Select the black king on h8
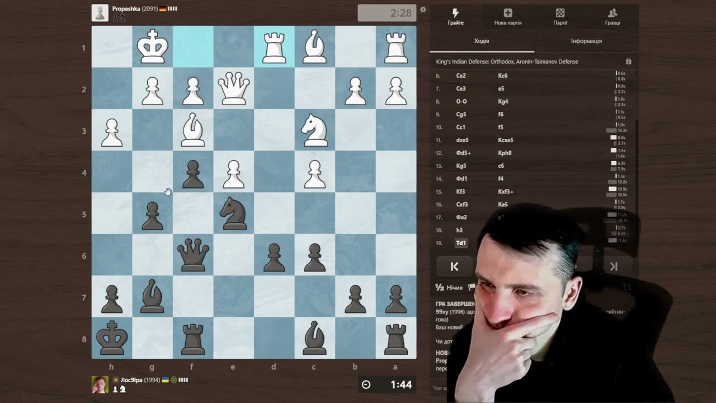 [x=112, y=338]
